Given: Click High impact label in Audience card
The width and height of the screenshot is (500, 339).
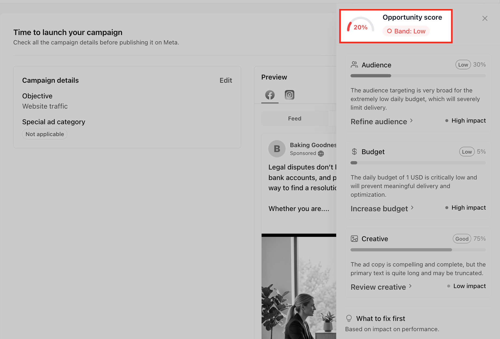Looking at the screenshot, I should (468, 120).
